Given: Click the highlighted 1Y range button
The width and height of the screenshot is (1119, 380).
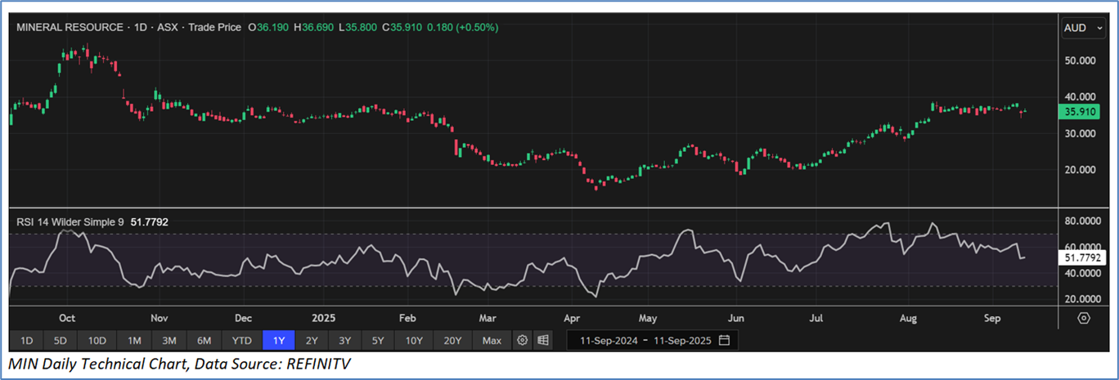Looking at the screenshot, I should (277, 340).
